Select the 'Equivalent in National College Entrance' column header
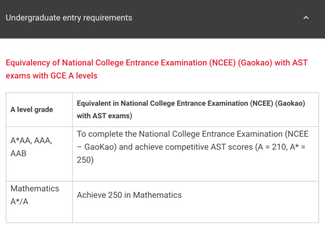325x227 pixels. point(191,110)
